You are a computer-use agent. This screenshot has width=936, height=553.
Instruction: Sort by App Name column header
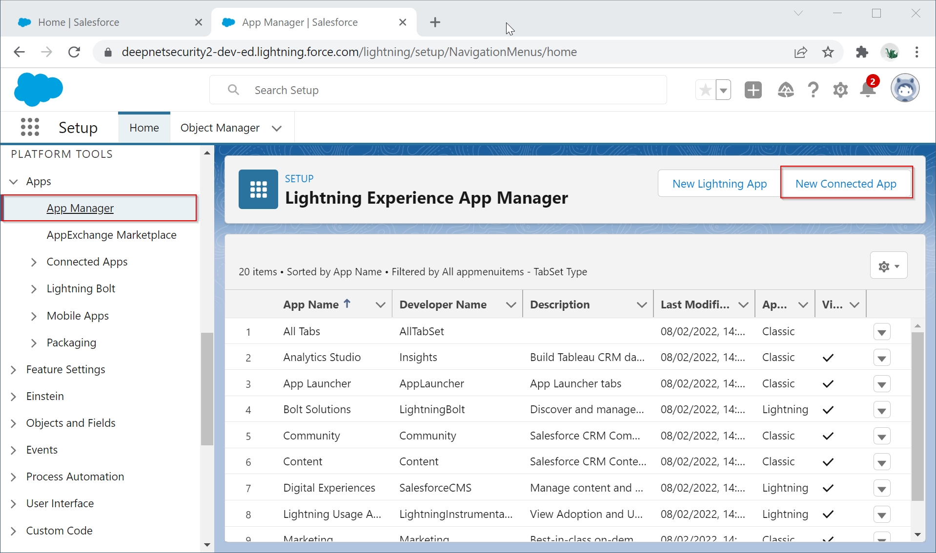click(x=311, y=305)
